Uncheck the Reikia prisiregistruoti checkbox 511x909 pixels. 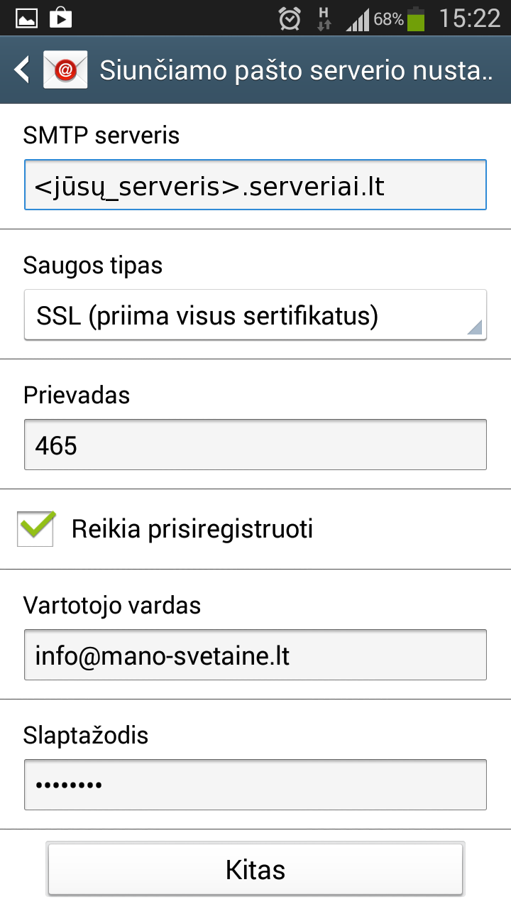[36, 529]
